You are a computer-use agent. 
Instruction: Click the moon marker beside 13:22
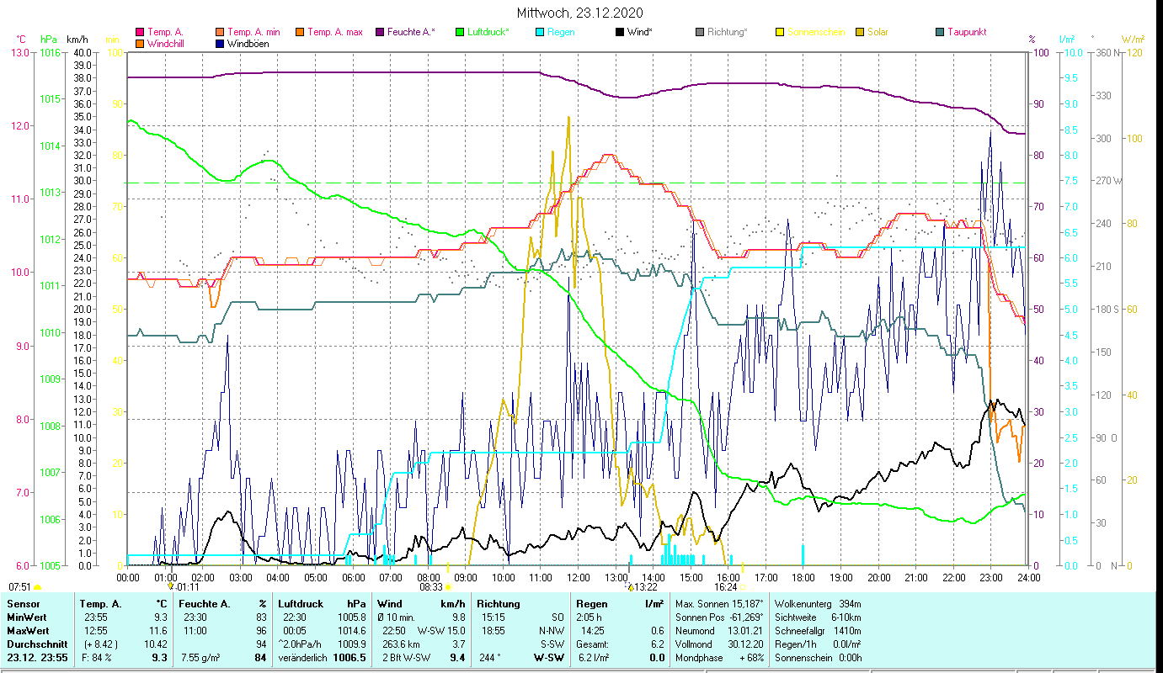[630, 586]
